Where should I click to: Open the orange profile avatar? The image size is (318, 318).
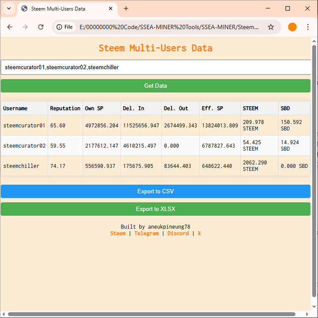292,27
